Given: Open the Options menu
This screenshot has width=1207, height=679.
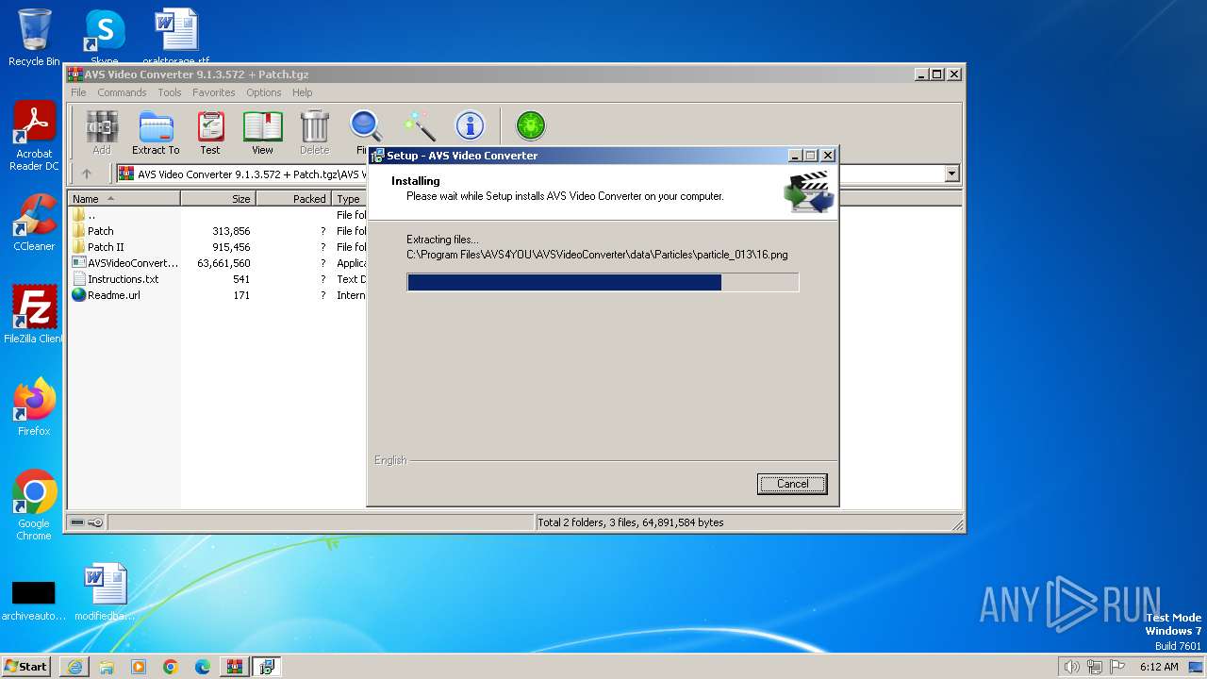Looking at the screenshot, I should click(x=264, y=92).
